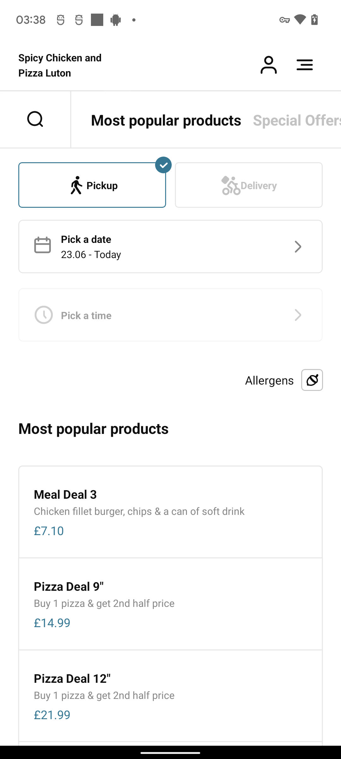The width and height of the screenshot is (341, 759).
Task: Tap the Pickup selected checkmark badge
Action: point(163,165)
